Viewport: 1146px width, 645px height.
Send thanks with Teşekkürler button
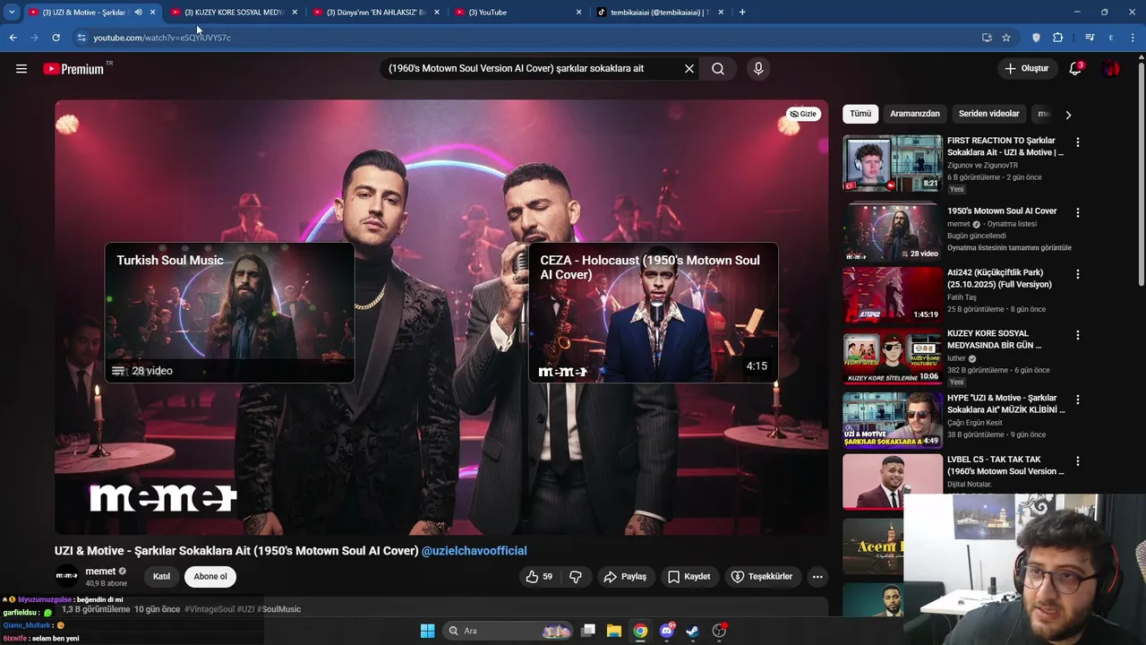(762, 576)
